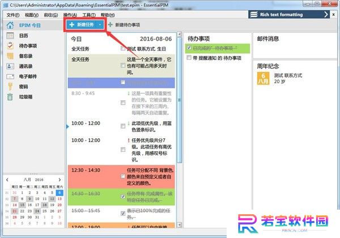340x238 pixels.
Task: Open the 电子邮件 envelope icon
Action: pos(10,76)
